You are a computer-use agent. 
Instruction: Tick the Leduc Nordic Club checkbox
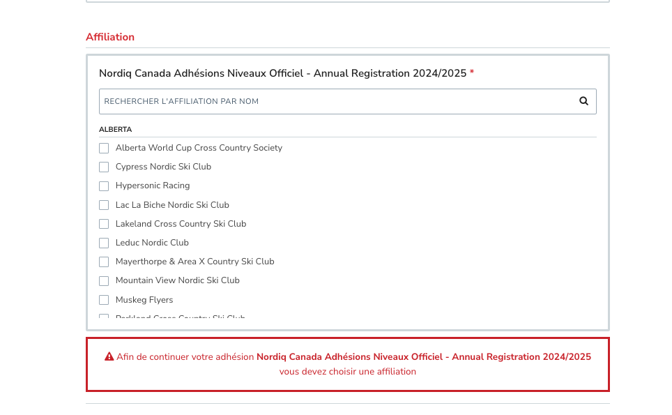click(x=104, y=243)
